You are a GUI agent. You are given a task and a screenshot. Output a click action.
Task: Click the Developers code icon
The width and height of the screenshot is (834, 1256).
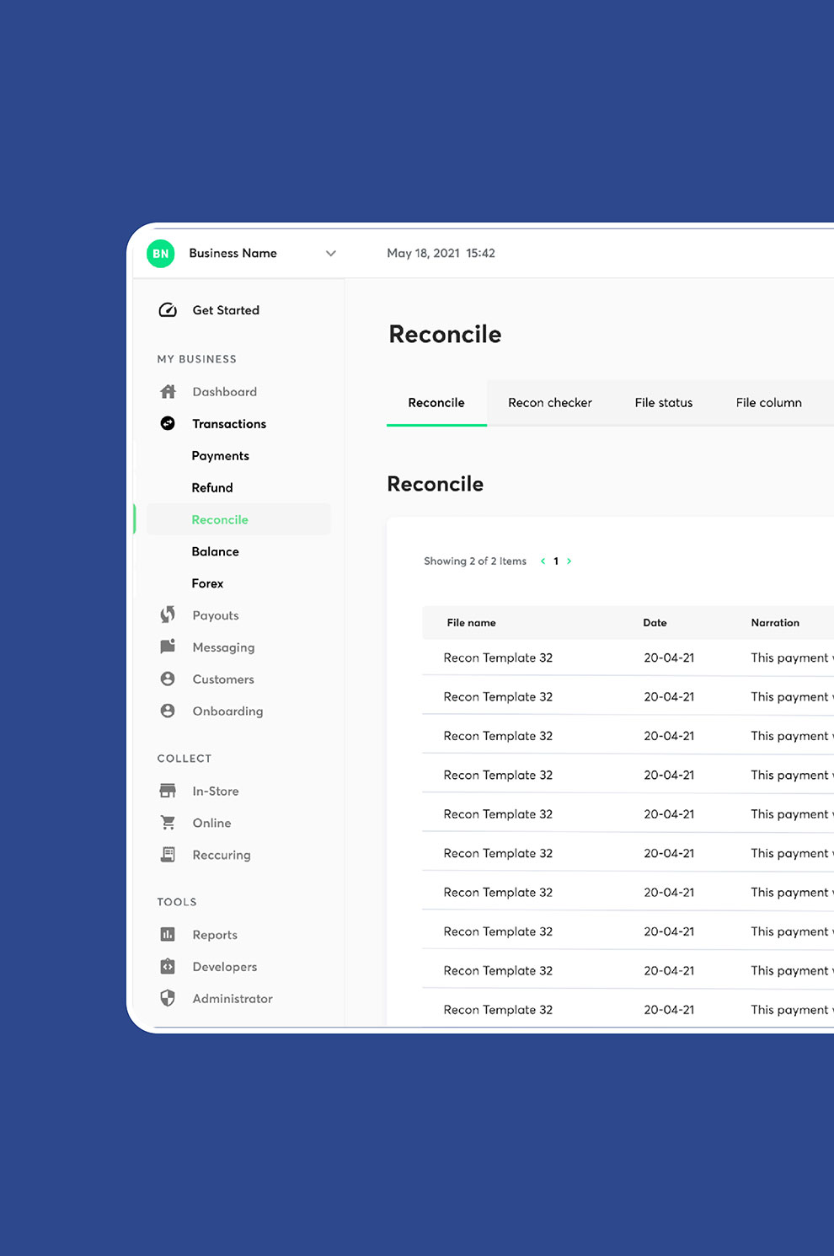click(168, 967)
